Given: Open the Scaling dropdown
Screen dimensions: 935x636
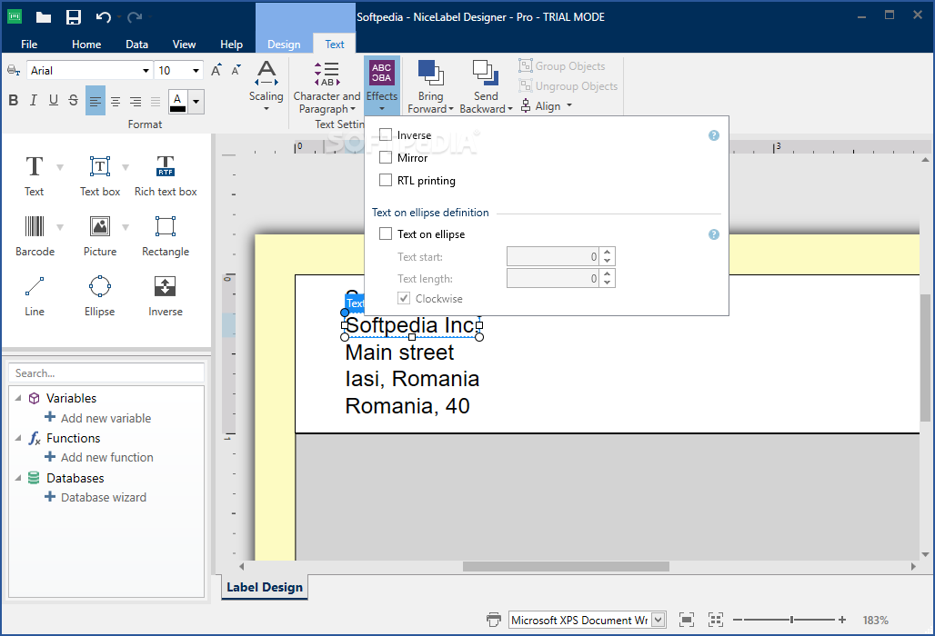Looking at the screenshot, I should click(266, 85).
